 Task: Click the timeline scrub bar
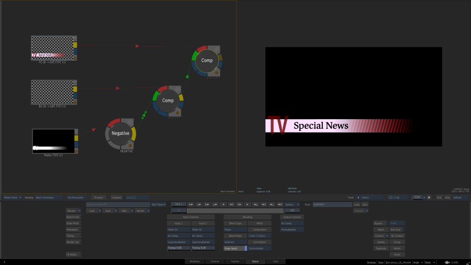[x=235, y=211]
